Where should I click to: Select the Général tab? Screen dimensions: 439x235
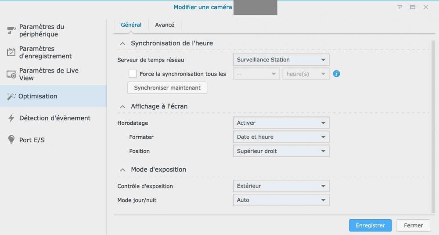point(131,25)
